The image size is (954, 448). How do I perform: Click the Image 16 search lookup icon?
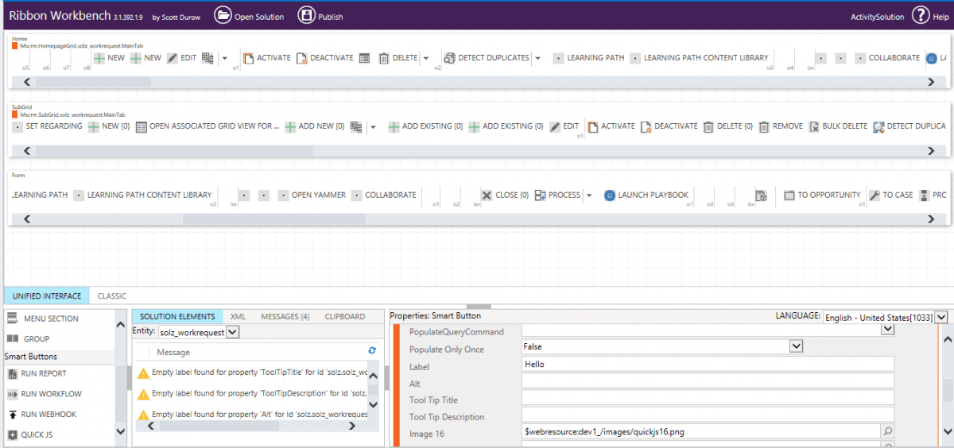coord(887,432)
